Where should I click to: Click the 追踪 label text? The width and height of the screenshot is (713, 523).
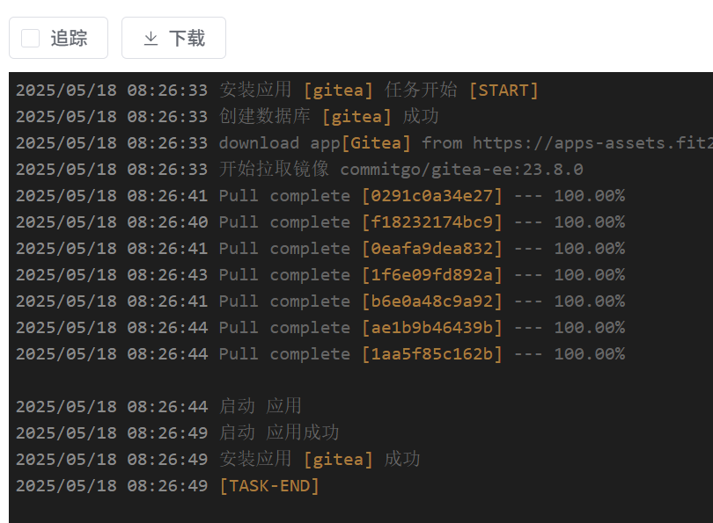pos(69,38)
